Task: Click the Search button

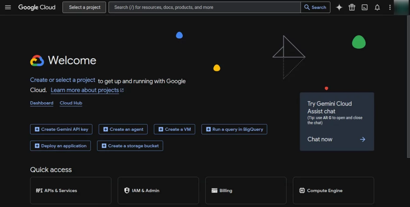Action: 315,7
